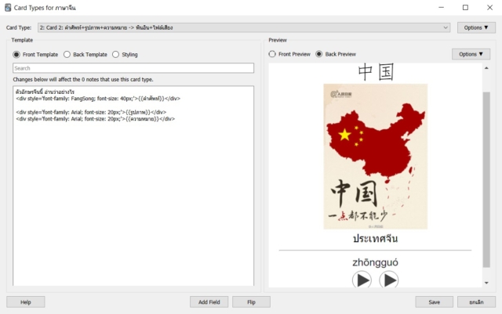Click the Help button
Image resolution: width=502 pixels, height=314 pixels.
[26, 301]
